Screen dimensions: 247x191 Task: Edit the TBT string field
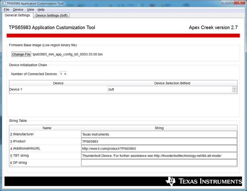159,156
